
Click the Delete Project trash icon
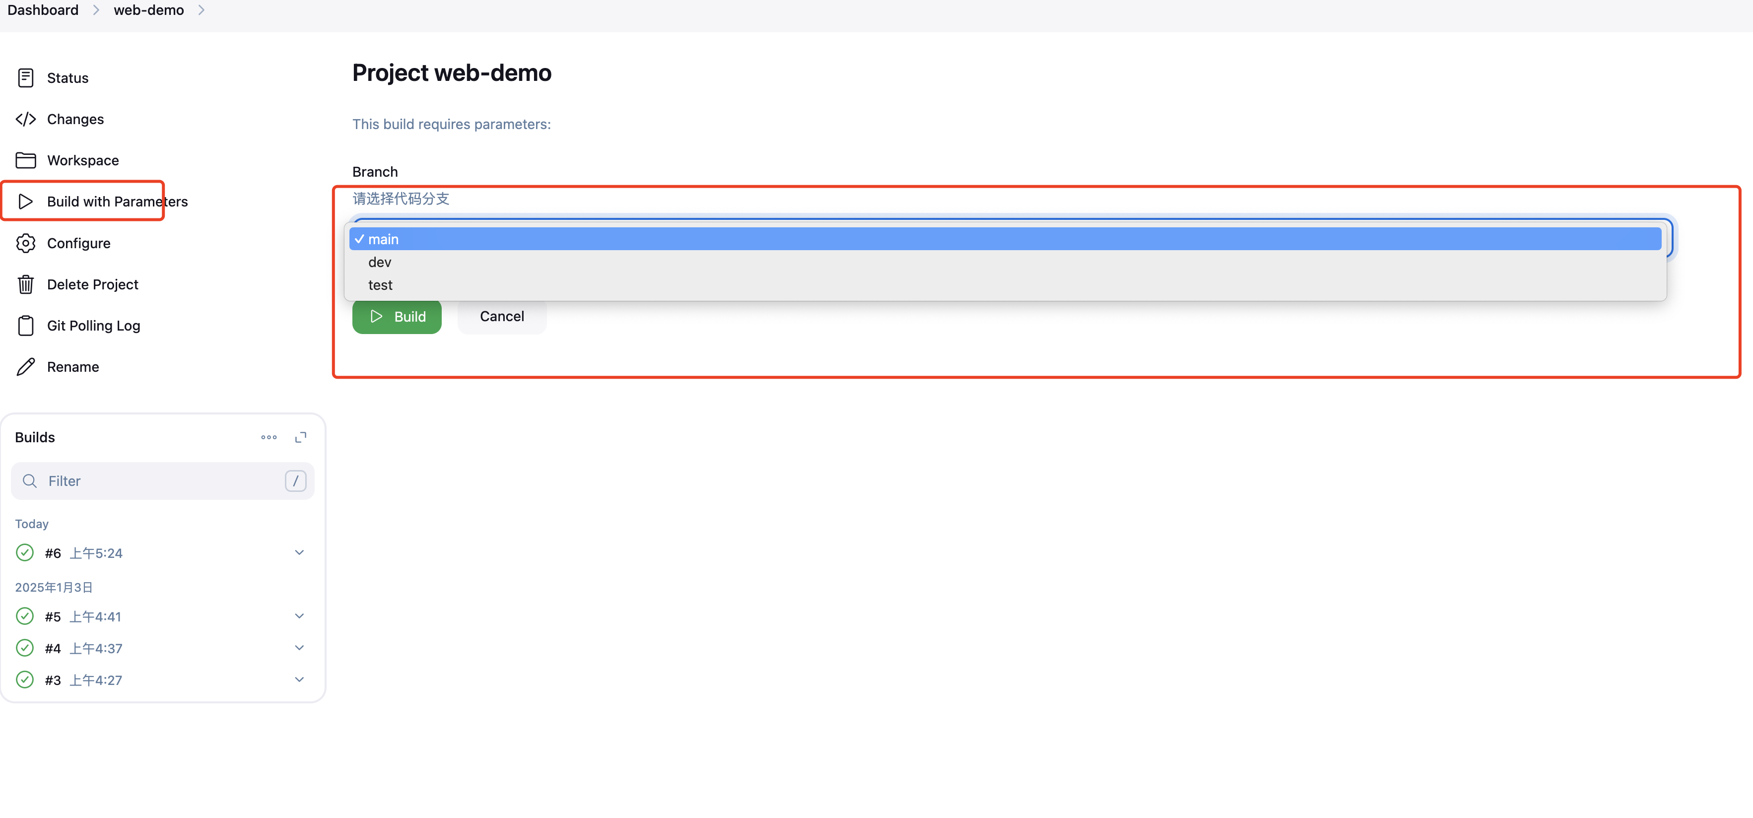[25, 284]
